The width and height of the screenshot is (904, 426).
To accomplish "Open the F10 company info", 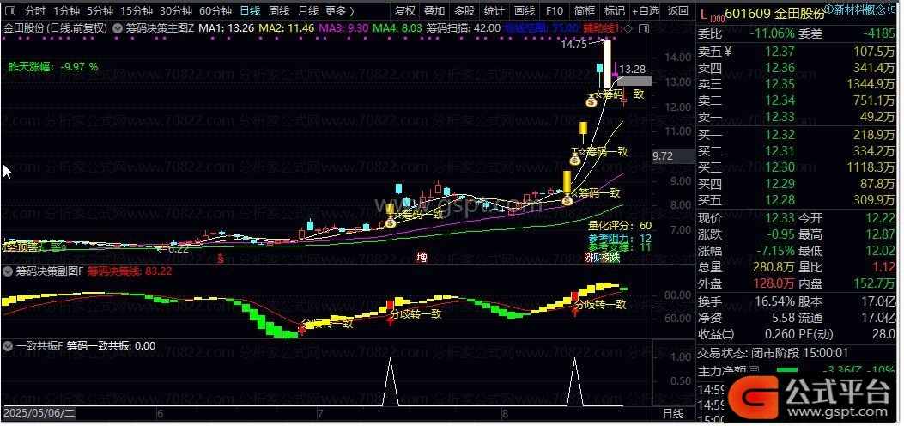I will pyautogui.click(x=554, y=10).
